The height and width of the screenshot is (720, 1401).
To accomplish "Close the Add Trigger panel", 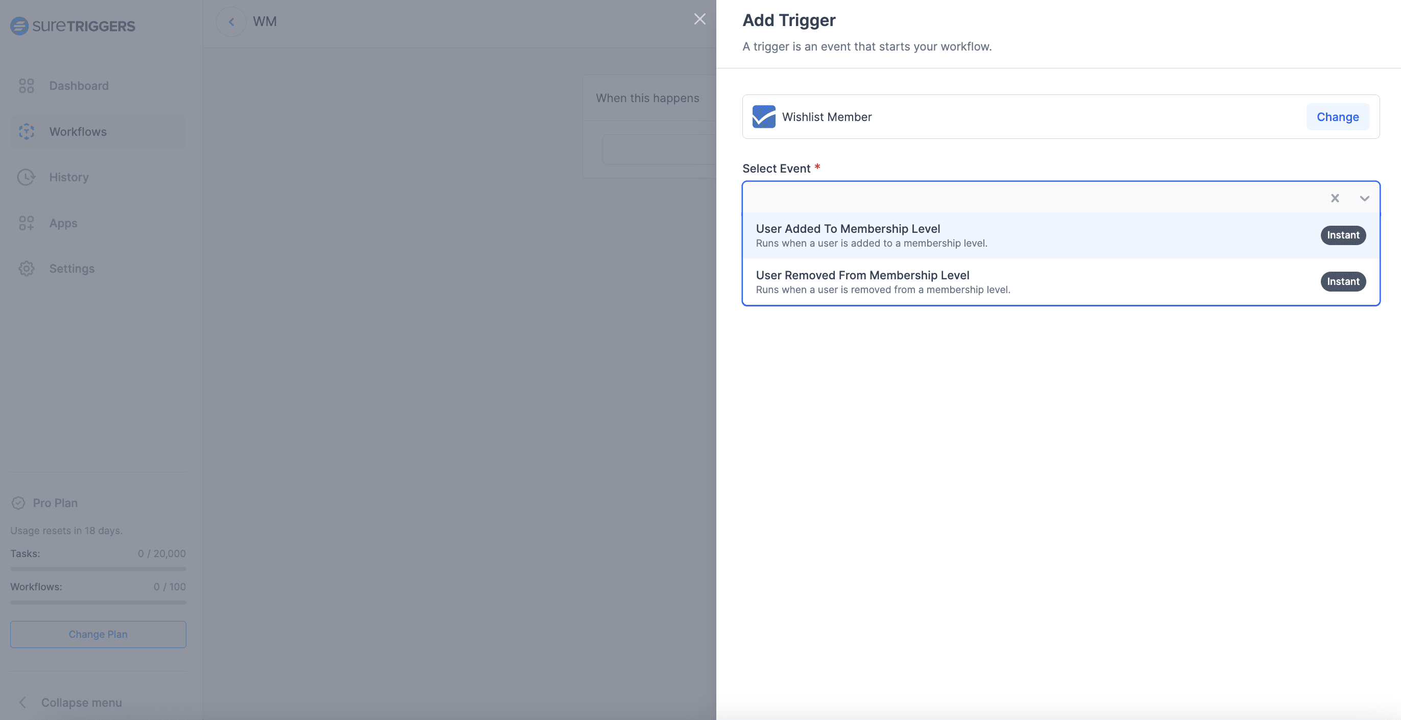I will (x=700, y=19).
